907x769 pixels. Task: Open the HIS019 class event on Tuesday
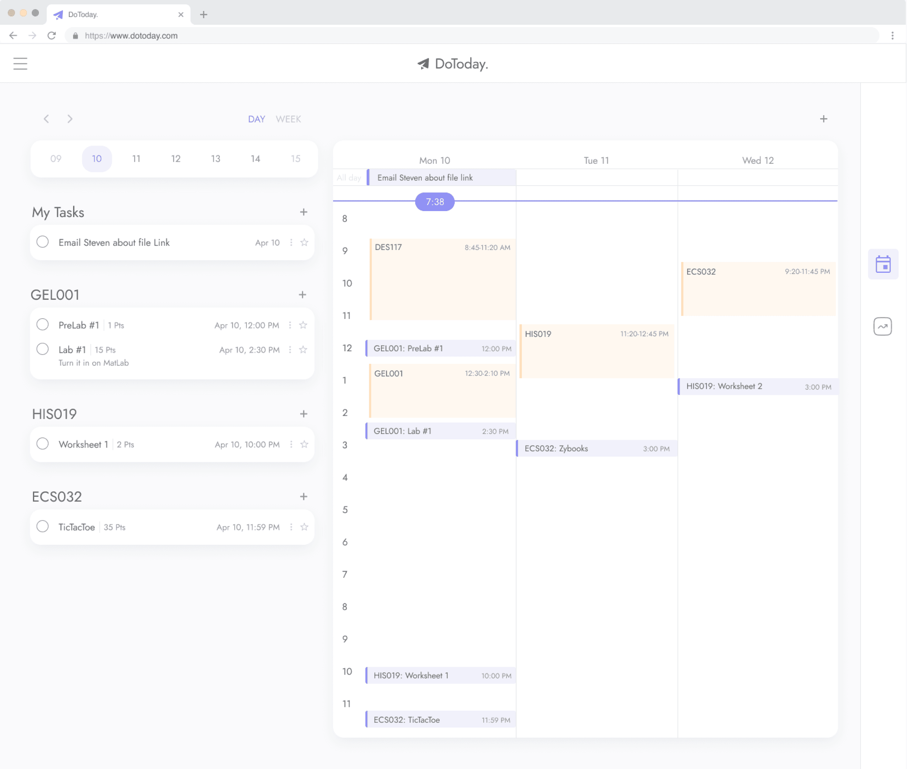click(x=597, y=351)
